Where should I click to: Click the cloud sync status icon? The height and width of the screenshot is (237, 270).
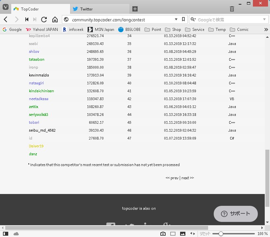coord(16,234)
